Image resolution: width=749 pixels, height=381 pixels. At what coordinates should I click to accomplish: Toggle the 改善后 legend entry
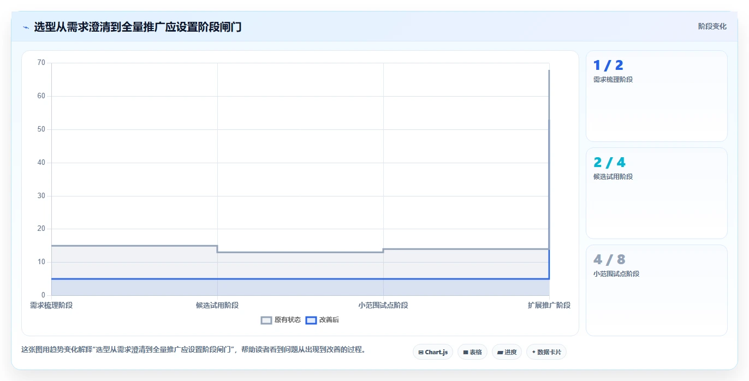click(323, 320)
